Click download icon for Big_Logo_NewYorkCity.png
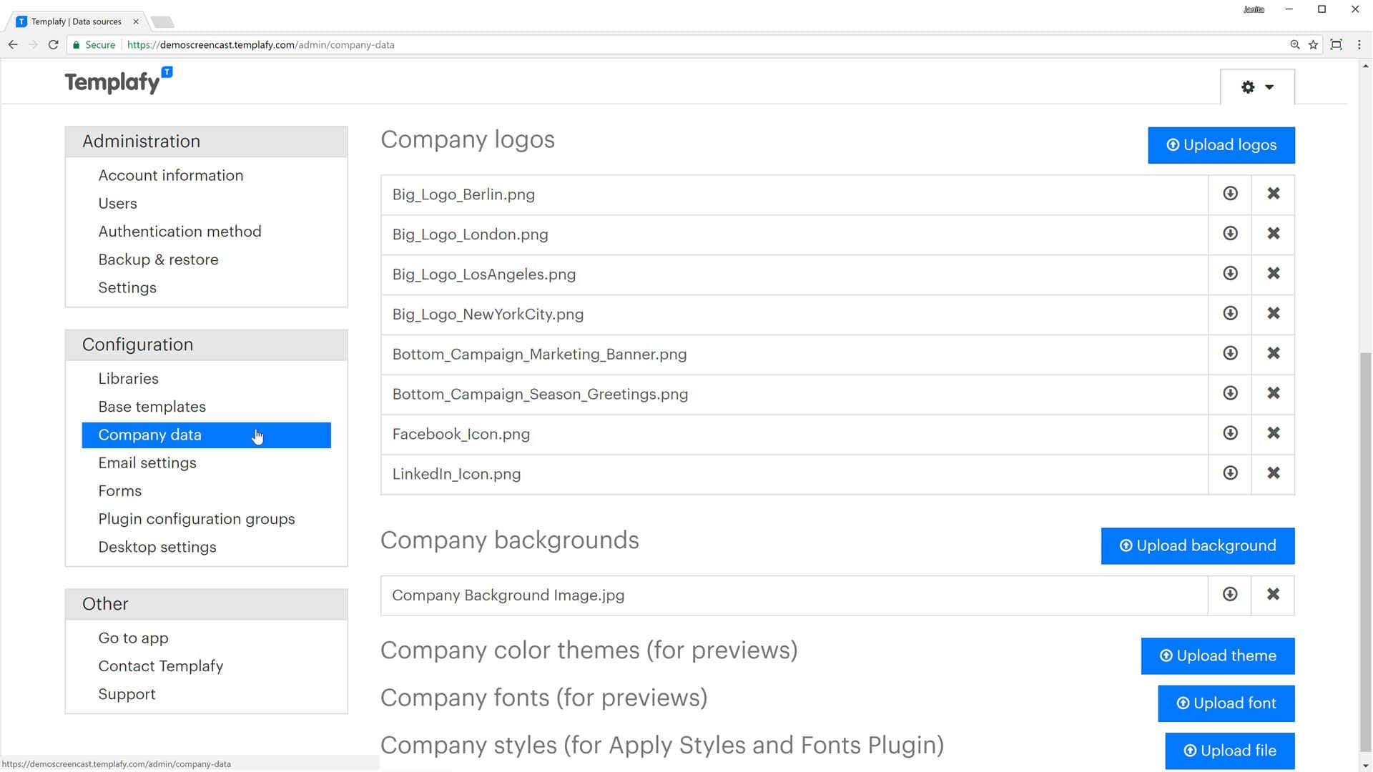The image size is (1373, 772). click(x=1231, y=313)
